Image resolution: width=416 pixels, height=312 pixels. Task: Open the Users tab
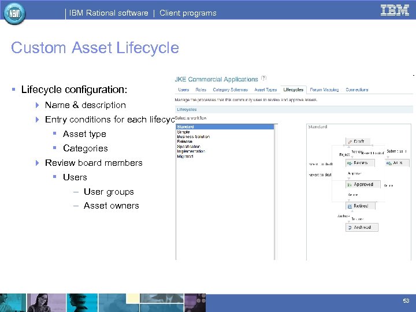coord(184,90)
